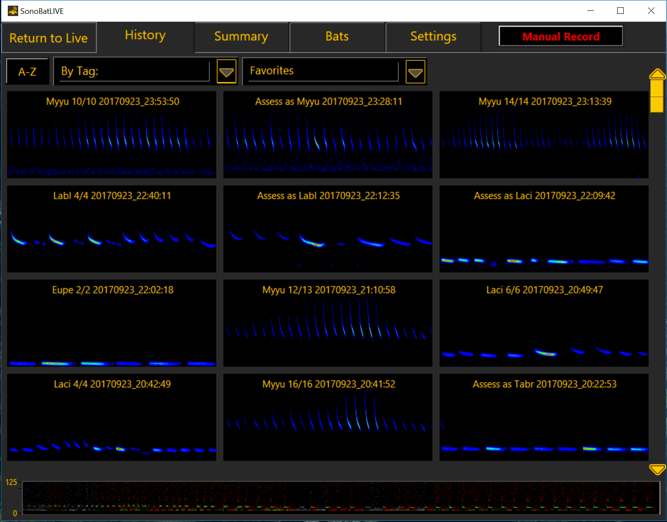Expand the By Tag dropdown arrow
Screen dimensions: 667x522
[x=226, y=71]
